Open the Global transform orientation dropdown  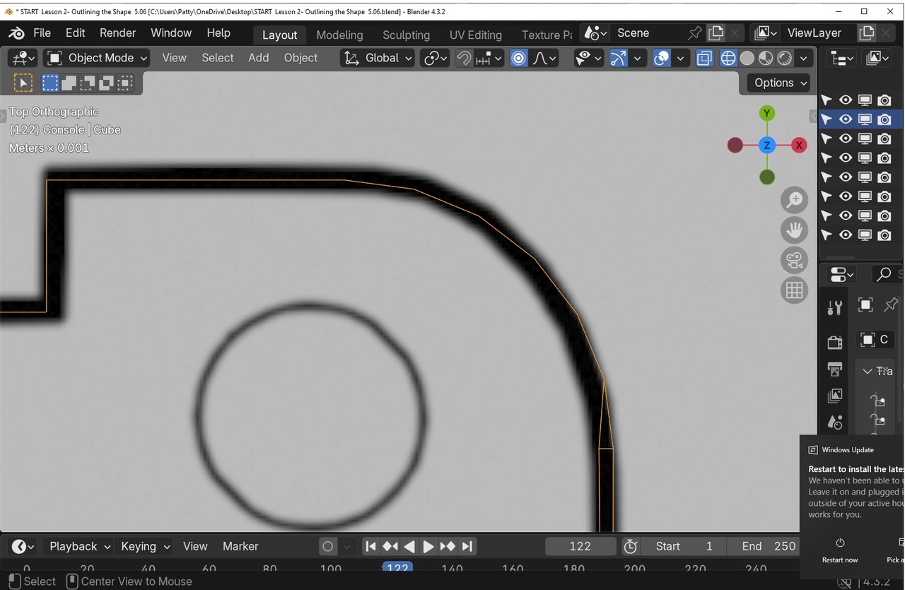pos(378,58)
